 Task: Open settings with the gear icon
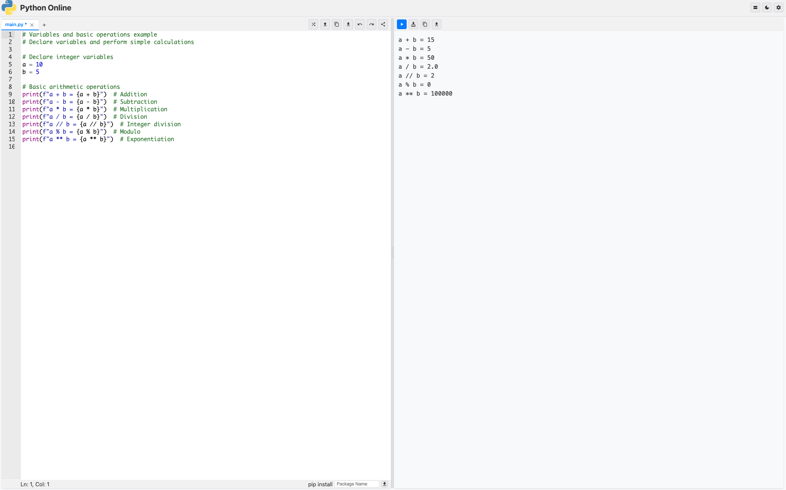click(779, 7)
